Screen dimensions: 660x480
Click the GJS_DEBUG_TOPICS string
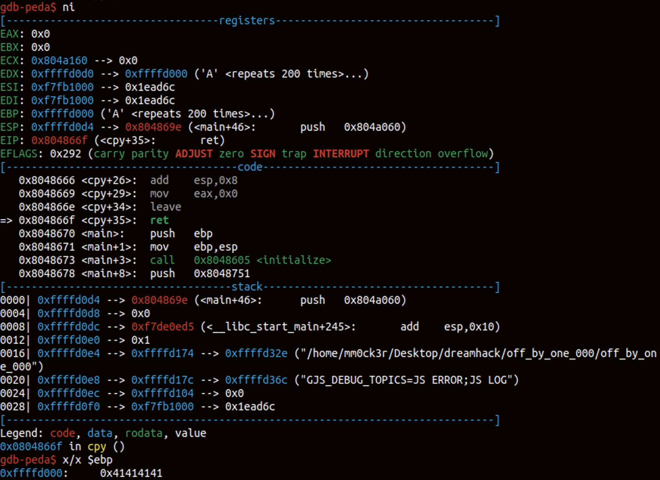pyautogui.click(x=407, y=380)
